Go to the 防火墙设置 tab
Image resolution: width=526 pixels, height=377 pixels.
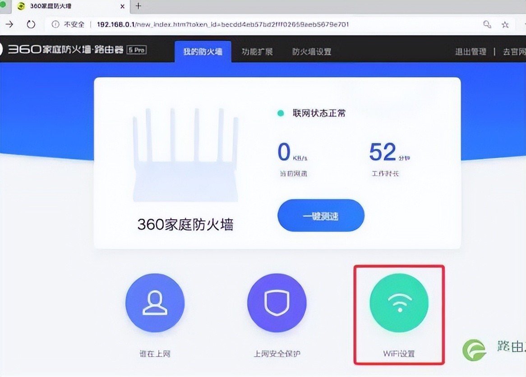pyautogui.click(x=311, y=51)
